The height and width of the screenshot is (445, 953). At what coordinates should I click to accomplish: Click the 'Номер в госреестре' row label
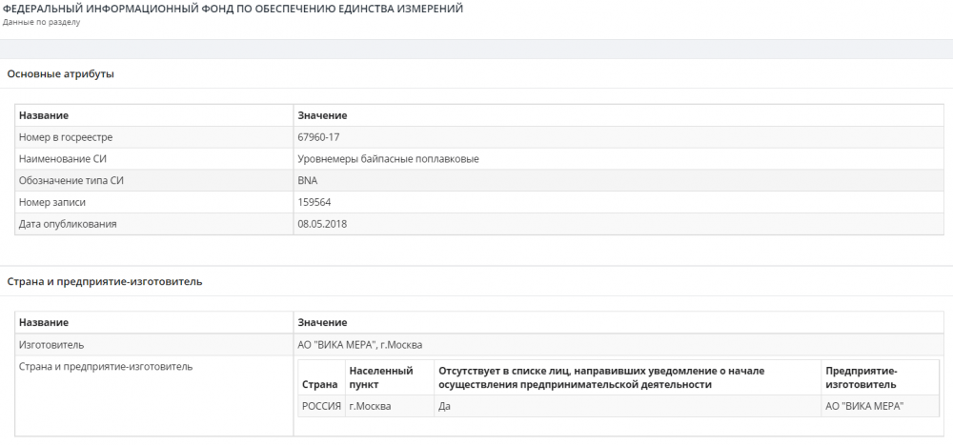(x=66, y=137)
